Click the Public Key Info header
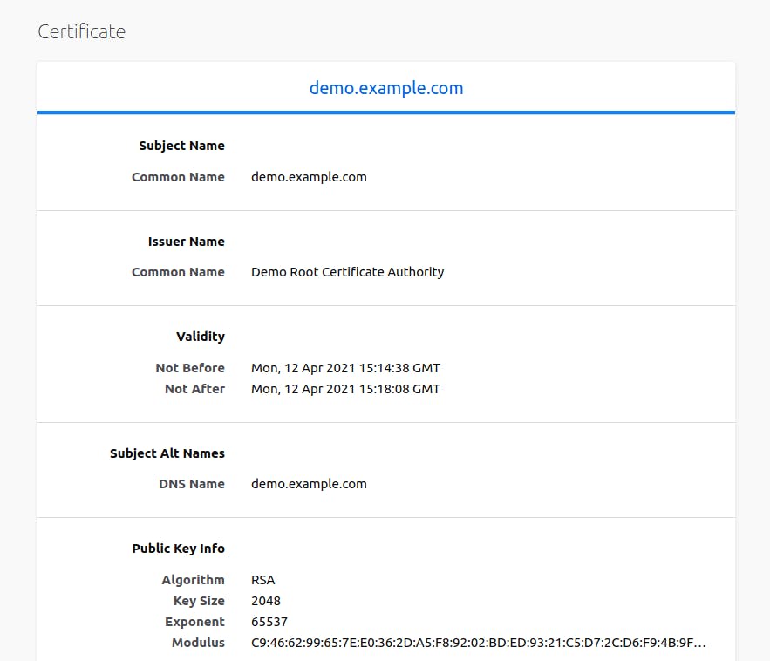 (178, 549)
